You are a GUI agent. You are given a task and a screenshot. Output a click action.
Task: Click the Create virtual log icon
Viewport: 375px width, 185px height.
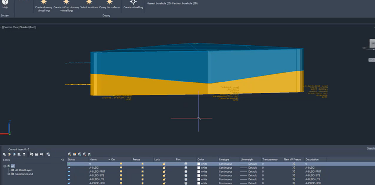coord(133,3)
